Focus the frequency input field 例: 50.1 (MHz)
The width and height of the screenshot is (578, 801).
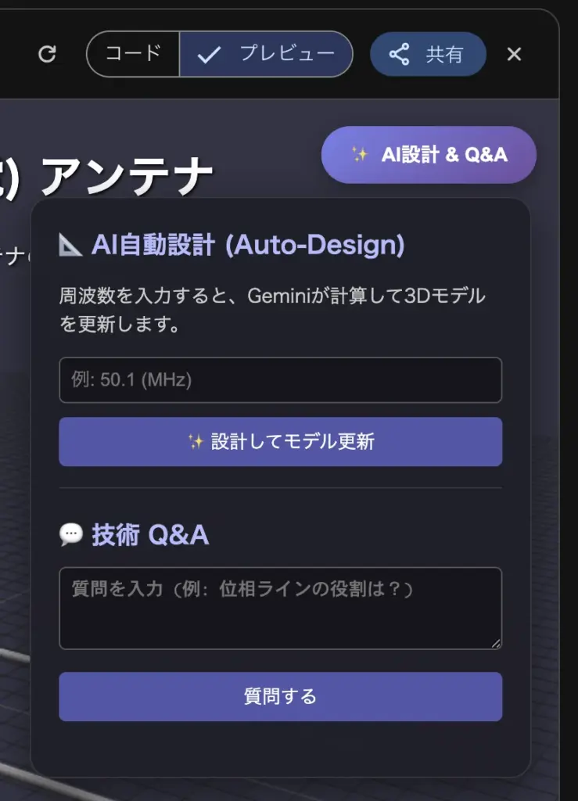(x=280, y=380)
